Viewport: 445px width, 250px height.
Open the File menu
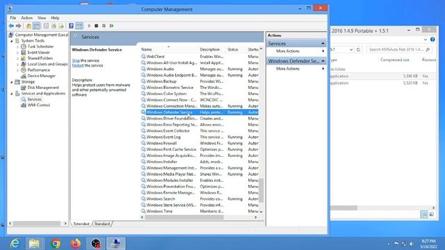(x=13, y=18)
